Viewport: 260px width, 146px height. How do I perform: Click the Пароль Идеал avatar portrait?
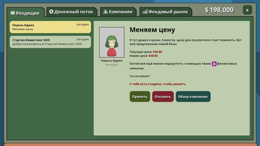(112, 42)
